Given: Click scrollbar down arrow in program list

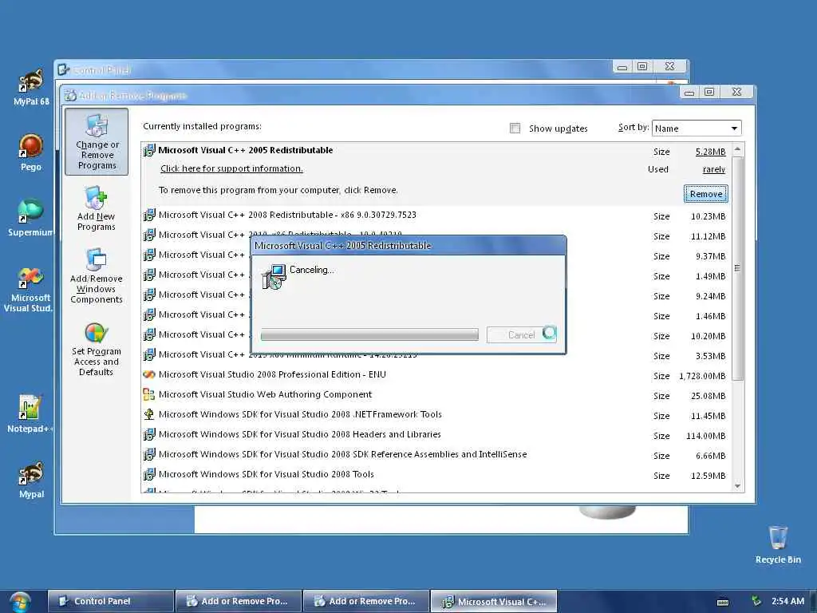Looking at the screenshot, I should [x=737, y=486].
